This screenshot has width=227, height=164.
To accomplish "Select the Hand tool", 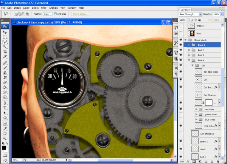I will 5,133.
